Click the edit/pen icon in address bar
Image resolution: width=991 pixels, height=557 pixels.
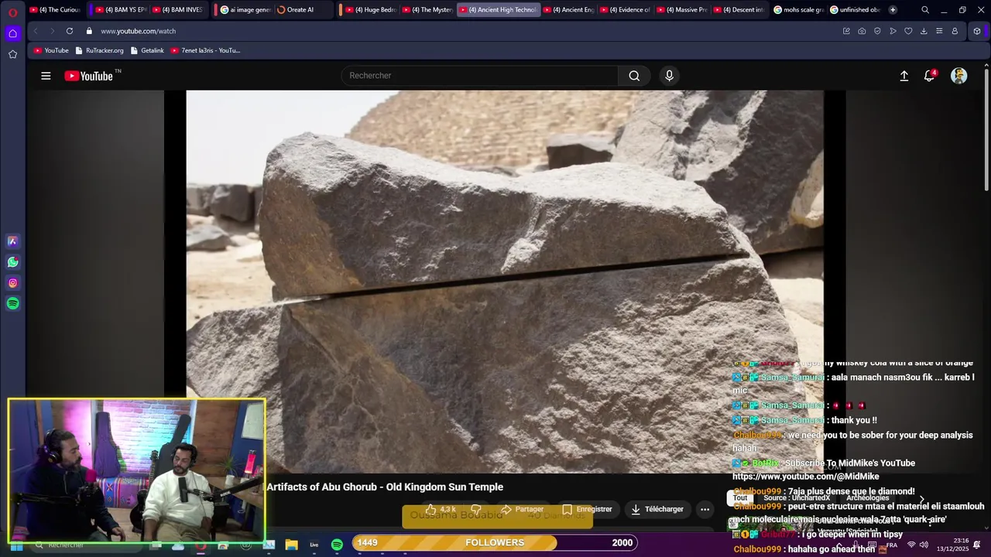pyautogui.click(x=846, y=31)
